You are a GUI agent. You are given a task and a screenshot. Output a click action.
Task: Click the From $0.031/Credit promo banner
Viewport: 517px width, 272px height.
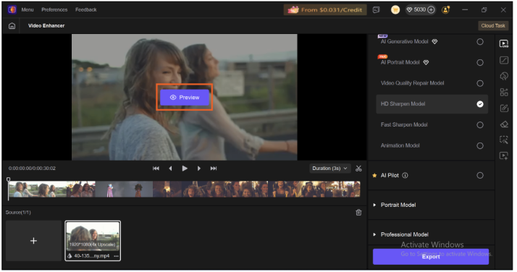(x=325, y=10)
